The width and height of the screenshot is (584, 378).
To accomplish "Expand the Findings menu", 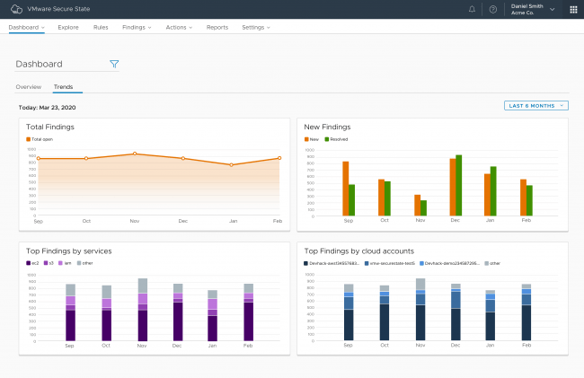I will coord(137,27).
